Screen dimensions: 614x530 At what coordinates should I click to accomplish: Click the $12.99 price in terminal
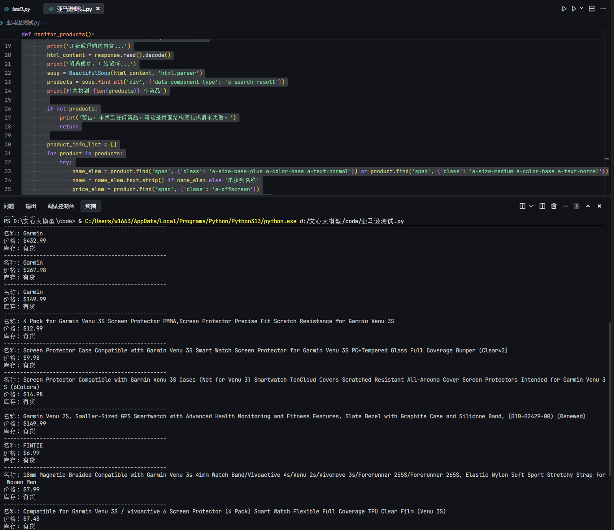33,329
